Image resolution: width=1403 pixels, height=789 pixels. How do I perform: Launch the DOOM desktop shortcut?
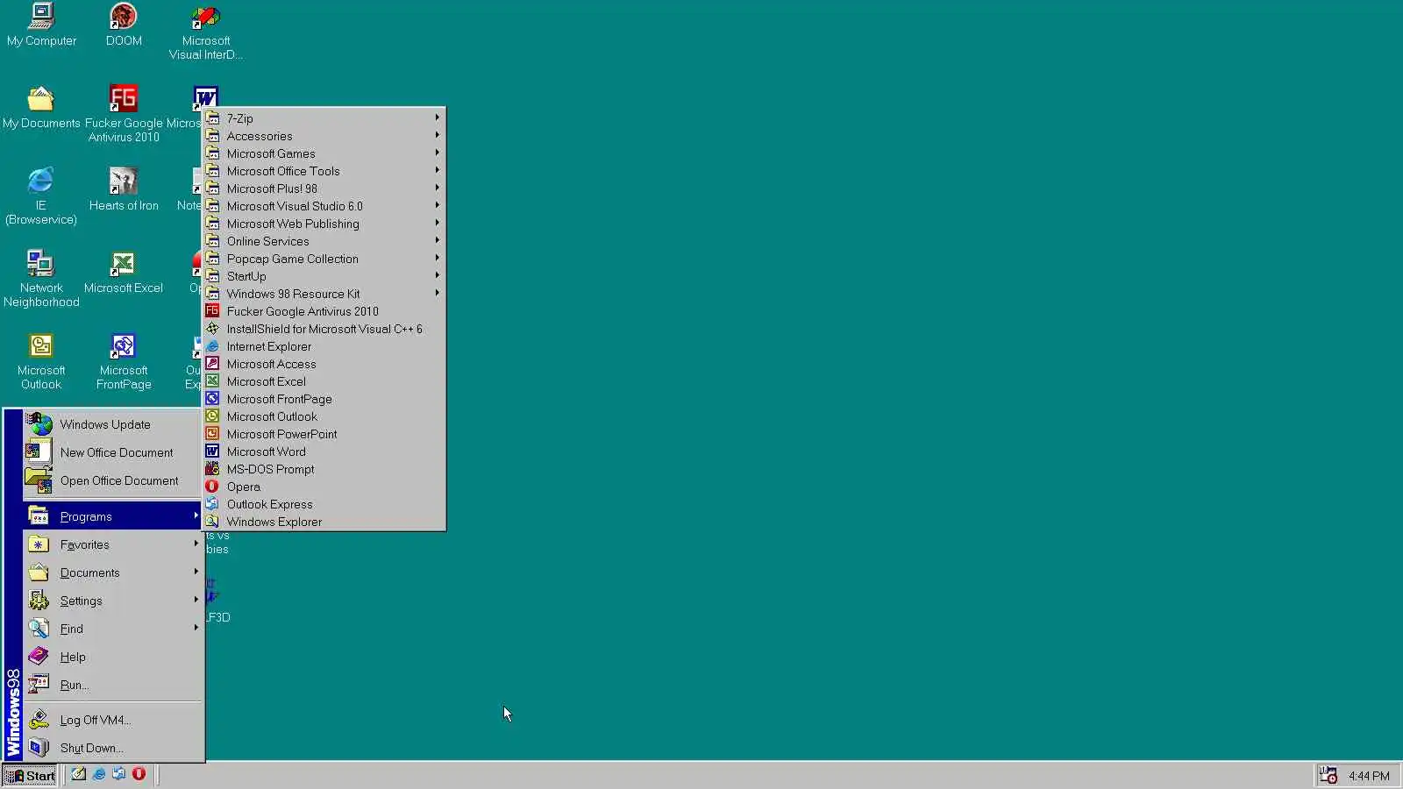tap(124, 25)
